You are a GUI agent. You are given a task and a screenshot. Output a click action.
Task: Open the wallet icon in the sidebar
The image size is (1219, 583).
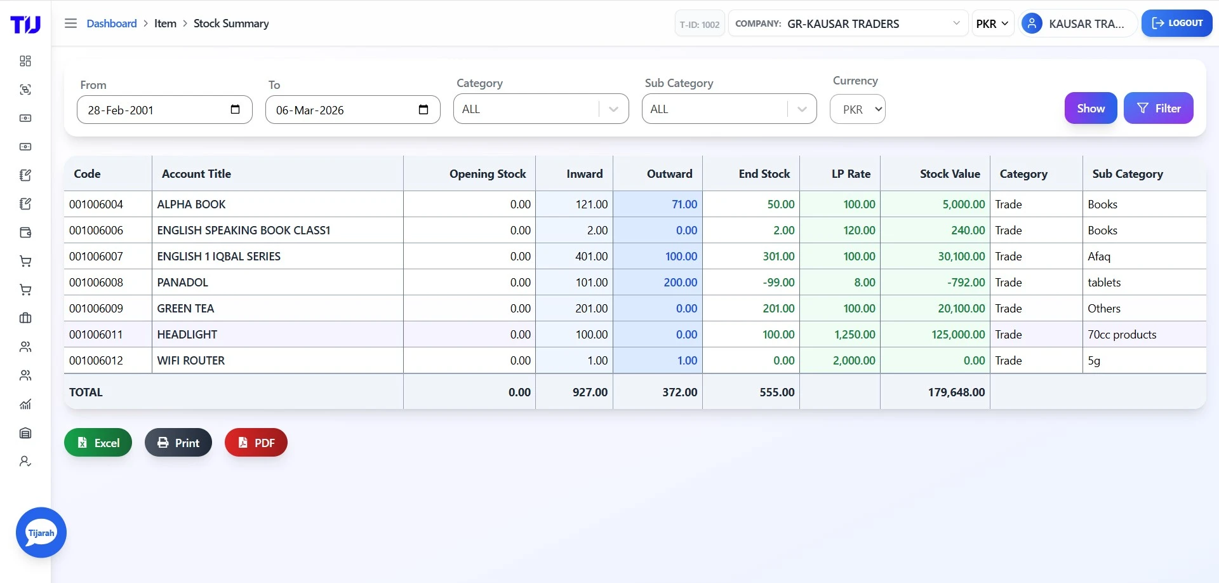pos(25,232)
